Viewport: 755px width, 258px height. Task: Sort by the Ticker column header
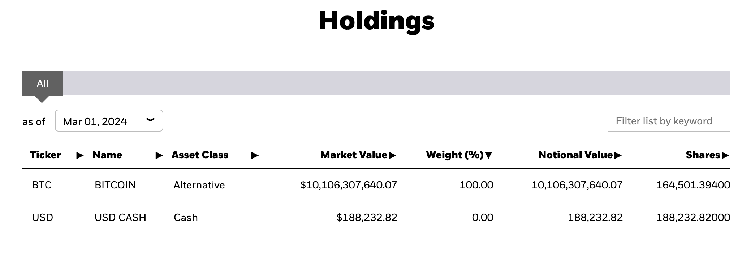tap(45, 155)
